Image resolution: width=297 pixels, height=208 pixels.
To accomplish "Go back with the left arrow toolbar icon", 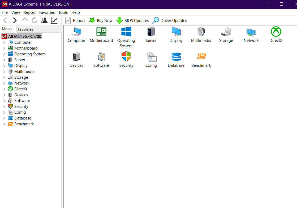I will tap(5, 20).
